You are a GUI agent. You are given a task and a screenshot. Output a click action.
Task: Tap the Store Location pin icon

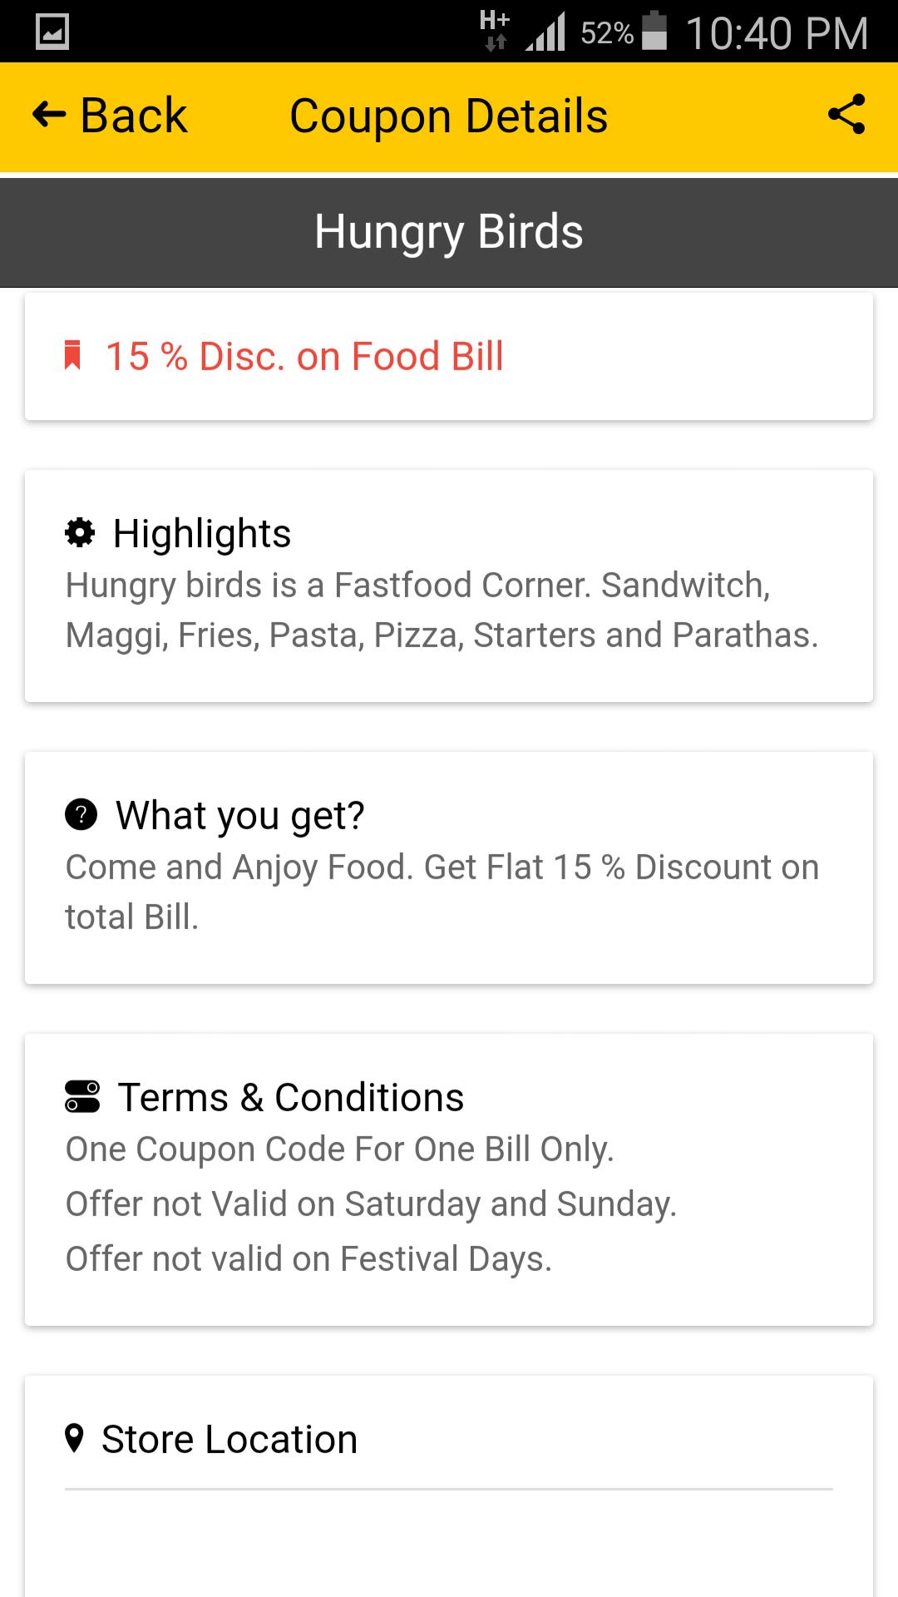(x=74, y=1438)
